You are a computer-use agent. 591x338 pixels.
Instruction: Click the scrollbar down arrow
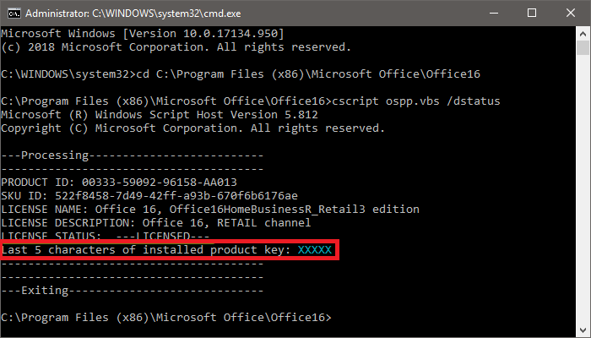[583, 330]
